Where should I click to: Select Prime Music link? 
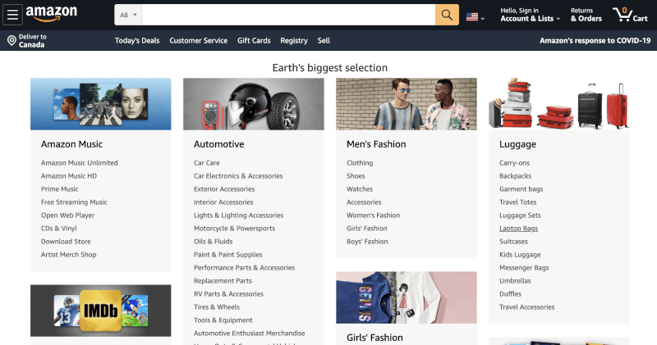pyautogui.click(x=59, y=189)
